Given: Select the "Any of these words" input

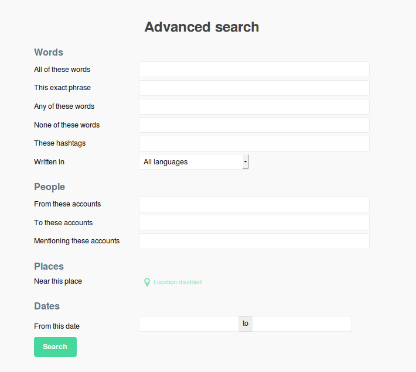Looking at the screenshot, I should pos(254,107).
